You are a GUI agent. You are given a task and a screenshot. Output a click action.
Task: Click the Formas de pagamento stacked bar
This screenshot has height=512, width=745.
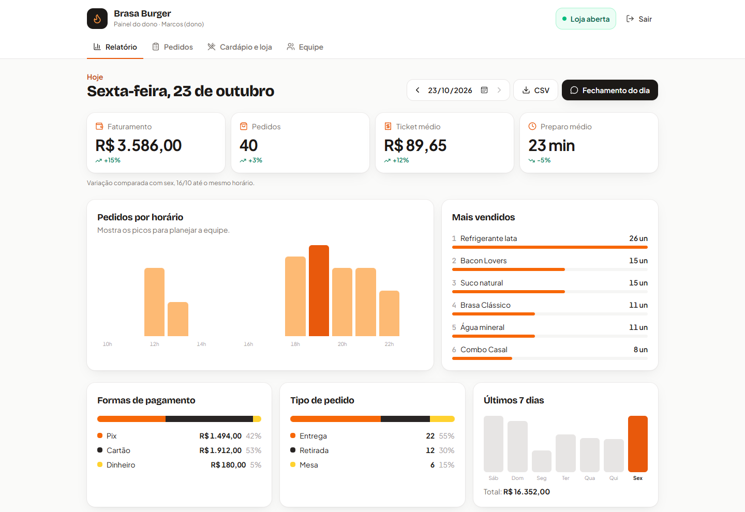coord(179,419)
